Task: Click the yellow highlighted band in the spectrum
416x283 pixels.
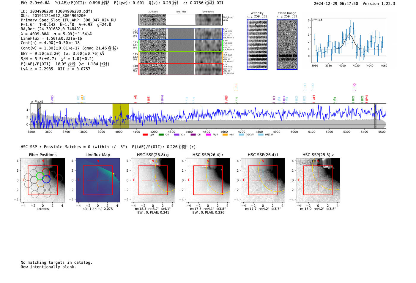Action: (121, 116)
